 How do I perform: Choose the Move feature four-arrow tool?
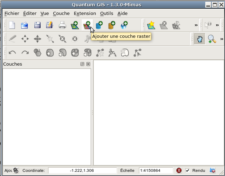click(25, 39)
